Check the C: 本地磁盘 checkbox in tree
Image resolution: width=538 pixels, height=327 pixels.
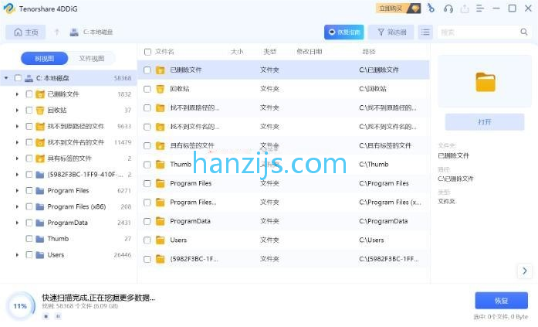click(x=18, y=78)
